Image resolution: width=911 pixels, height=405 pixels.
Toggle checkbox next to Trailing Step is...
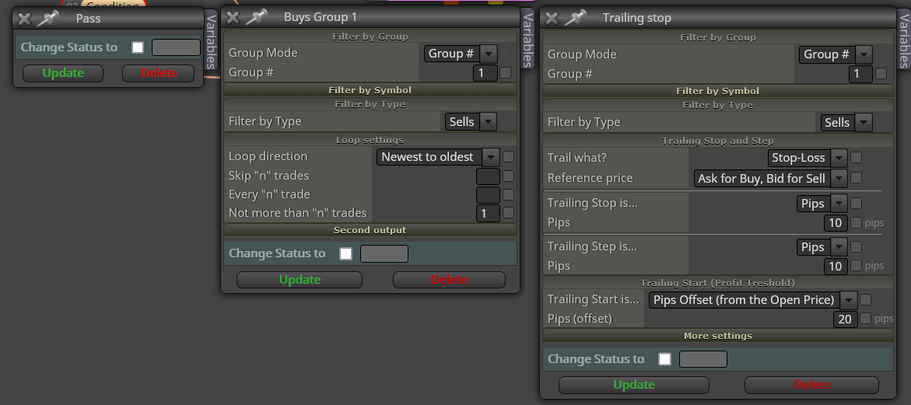(x=856, y=246)
